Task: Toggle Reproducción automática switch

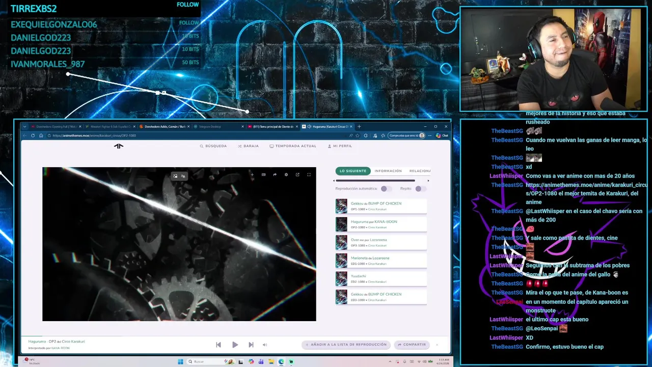Action: pyautogui.click(x=386, y=189)
